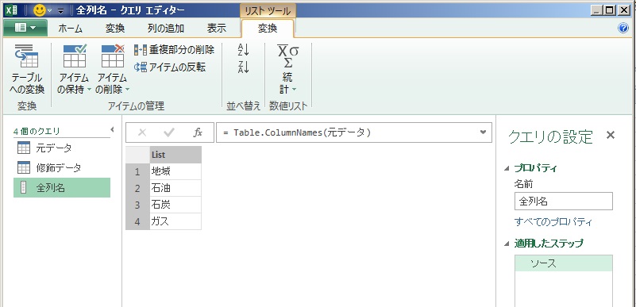Open help with the question mark icon

tap(623, 28)
